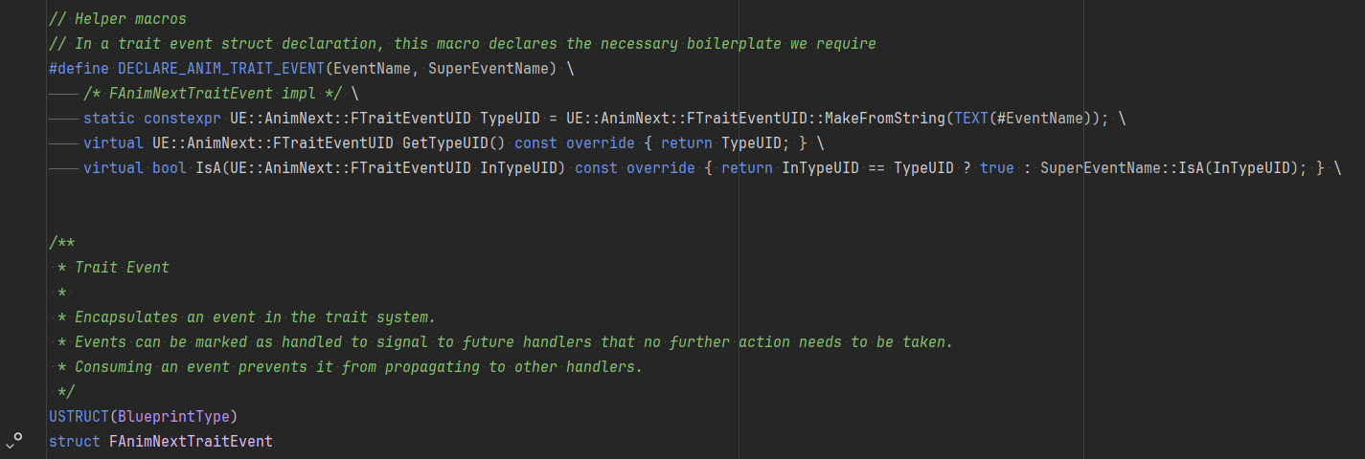Screen dimensions: 1365x459
Task: Select the BlueprintType specifier
Action: pos(173,417)
